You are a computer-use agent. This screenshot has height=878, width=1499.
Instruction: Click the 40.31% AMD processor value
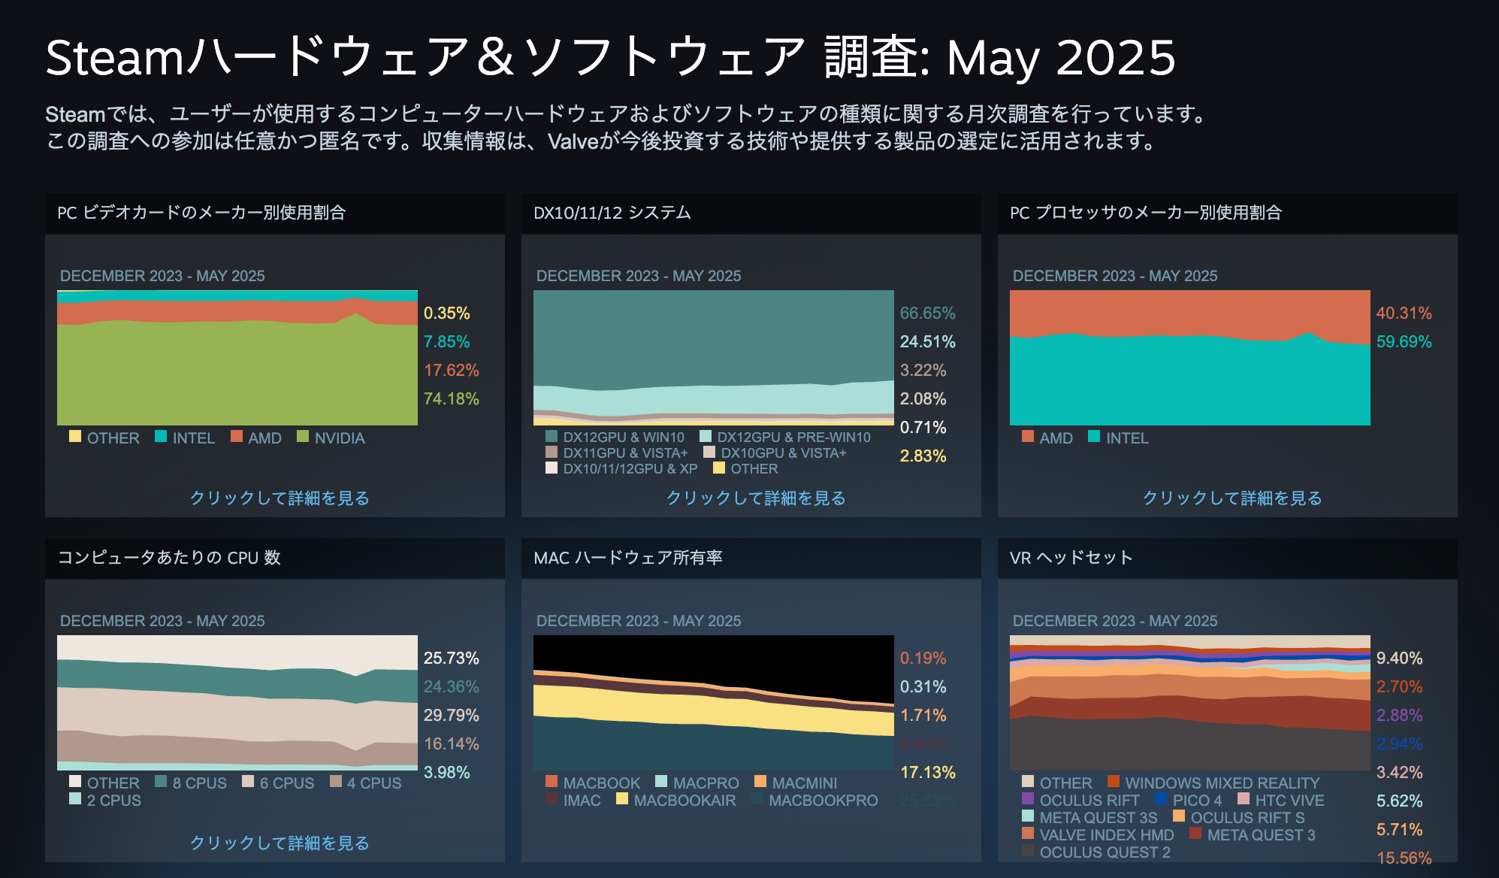point(1404,313)
